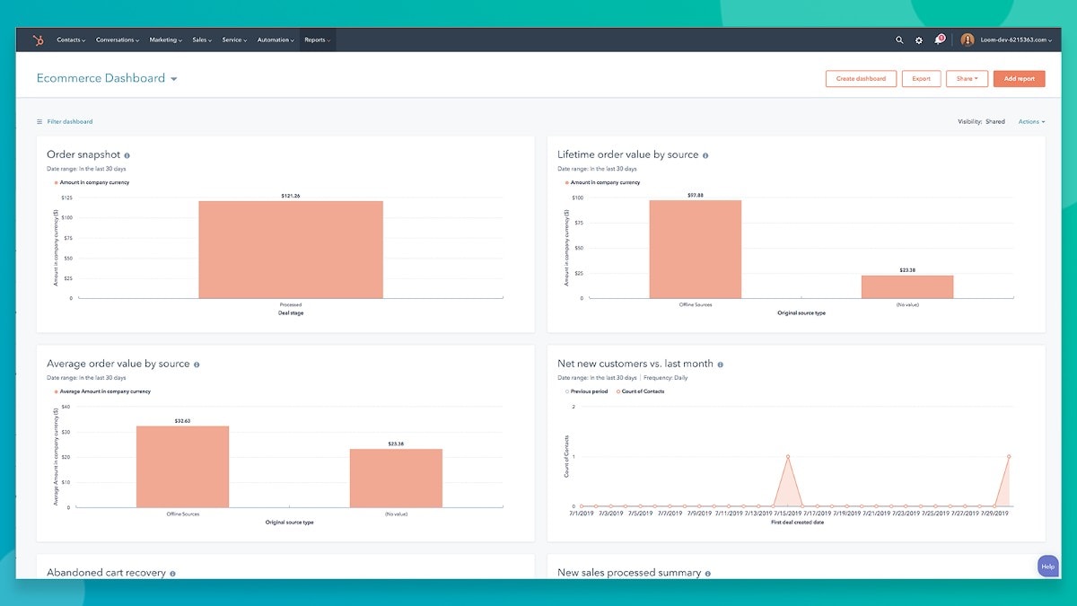The width and height of the screenshot is (1077, 606).
Task: Toggle Average Amount legend in Average order chart
Action: 103,391
